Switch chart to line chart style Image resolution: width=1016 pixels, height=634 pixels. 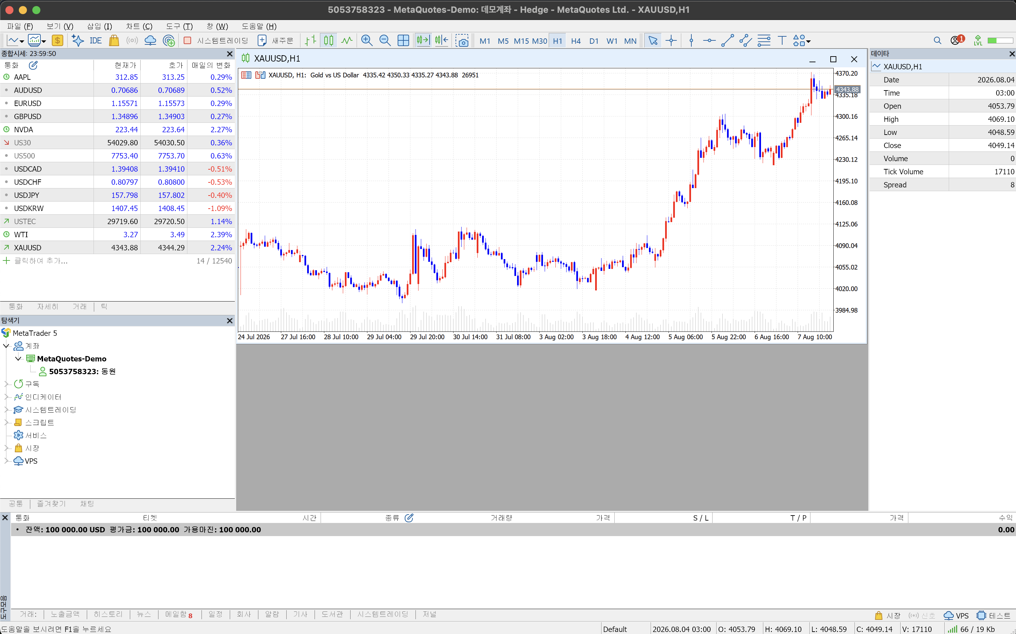347,41
